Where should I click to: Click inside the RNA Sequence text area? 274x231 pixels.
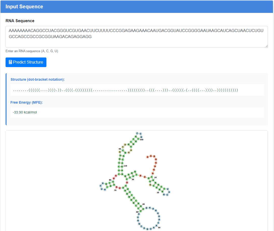(137, 37)
